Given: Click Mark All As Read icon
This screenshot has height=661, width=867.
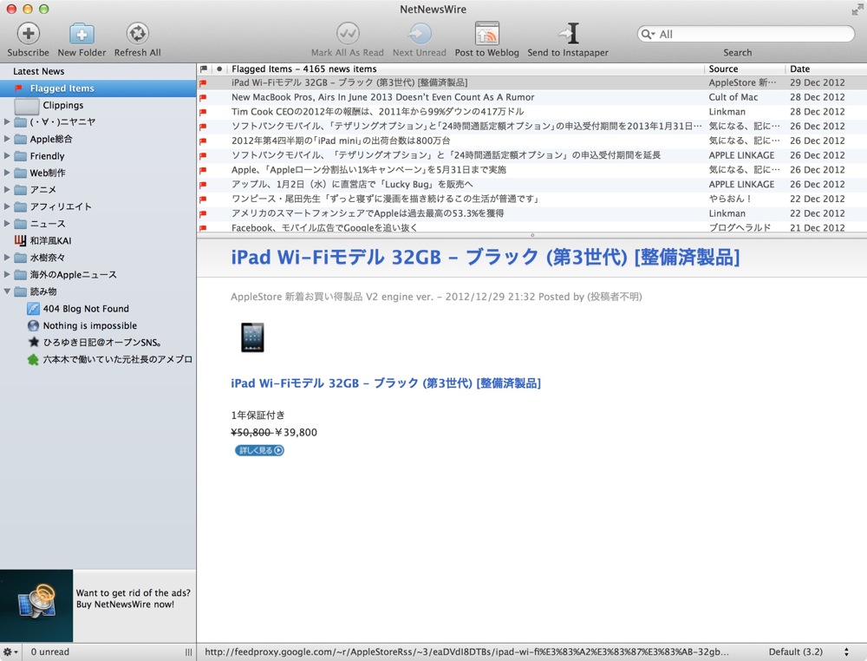Looking at the screenshot, I should click(x=348, y=34).
